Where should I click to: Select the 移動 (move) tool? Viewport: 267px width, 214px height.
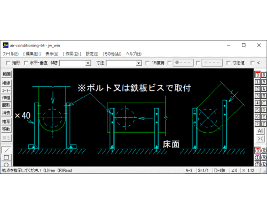pos(6,129)
